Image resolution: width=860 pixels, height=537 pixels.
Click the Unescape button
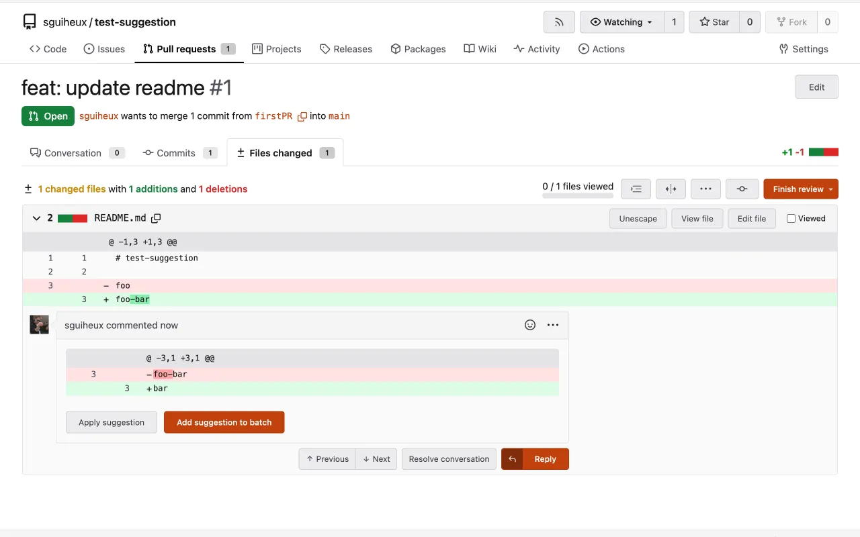point(638,219)
